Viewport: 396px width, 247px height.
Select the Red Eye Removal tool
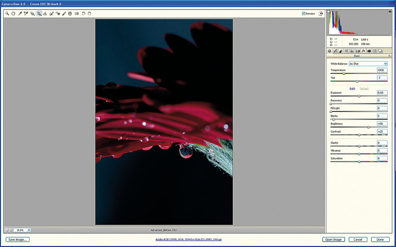(x=58, y=14)
